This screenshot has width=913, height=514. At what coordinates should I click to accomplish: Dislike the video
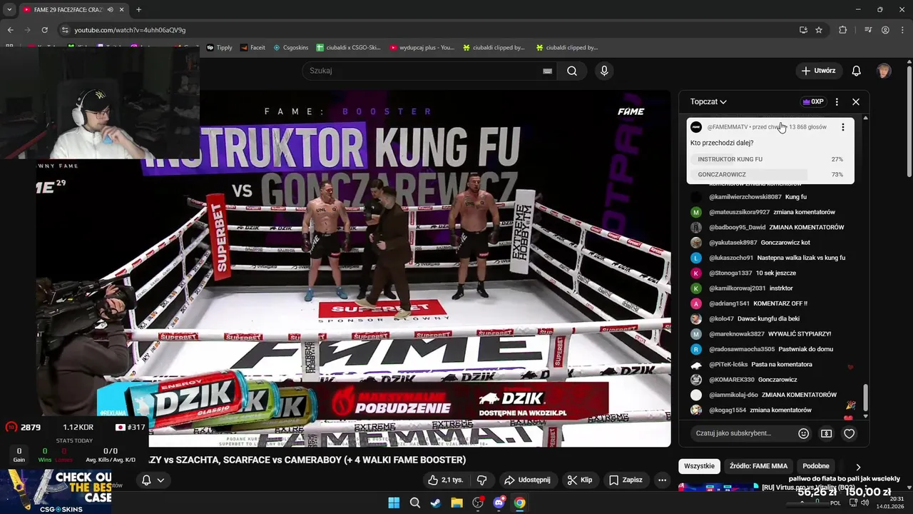click(x=481, y=480)
